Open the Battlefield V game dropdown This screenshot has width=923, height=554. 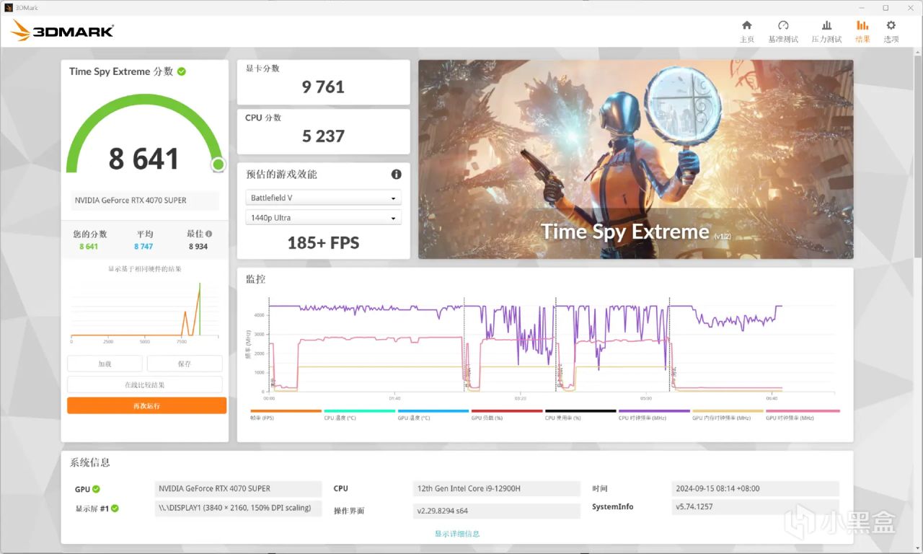point(323,198)
